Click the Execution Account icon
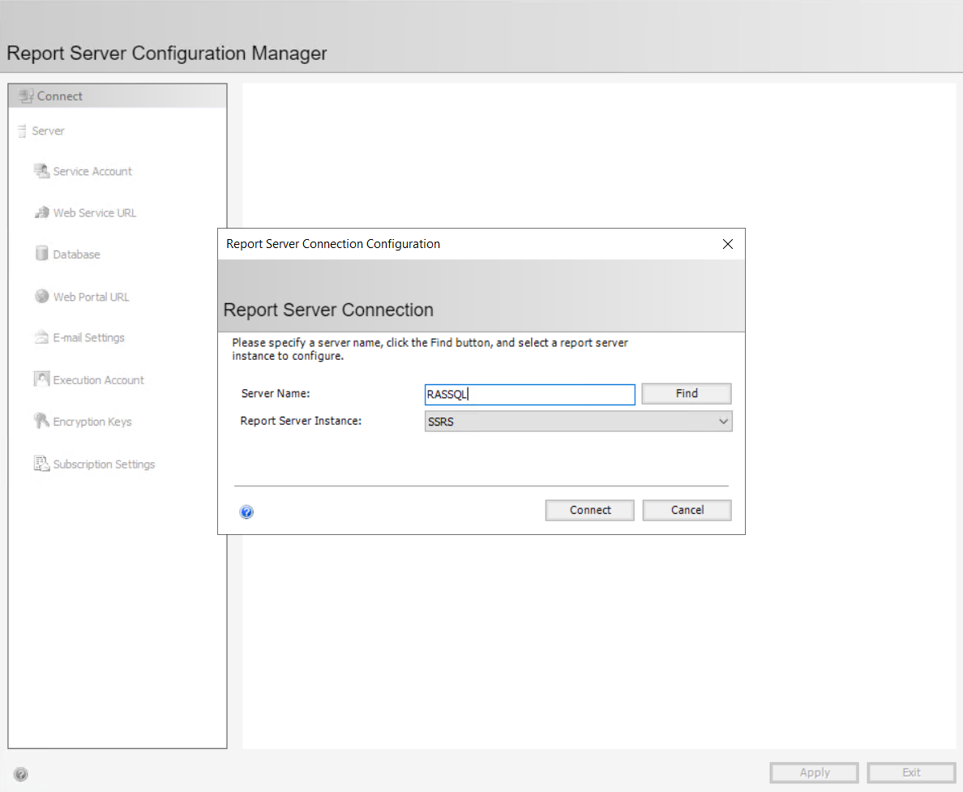This screenshot has width=963, height=792. click(41, 379)
